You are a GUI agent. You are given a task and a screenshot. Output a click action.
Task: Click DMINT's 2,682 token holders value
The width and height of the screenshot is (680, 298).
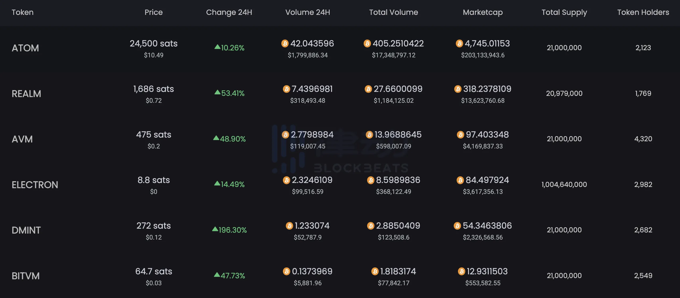click(643, 230)
